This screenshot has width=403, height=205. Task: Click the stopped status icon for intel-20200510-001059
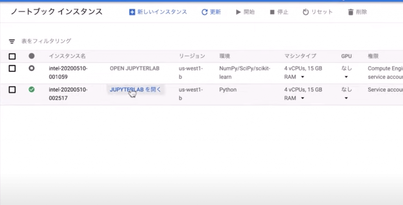tap(31, 68)
